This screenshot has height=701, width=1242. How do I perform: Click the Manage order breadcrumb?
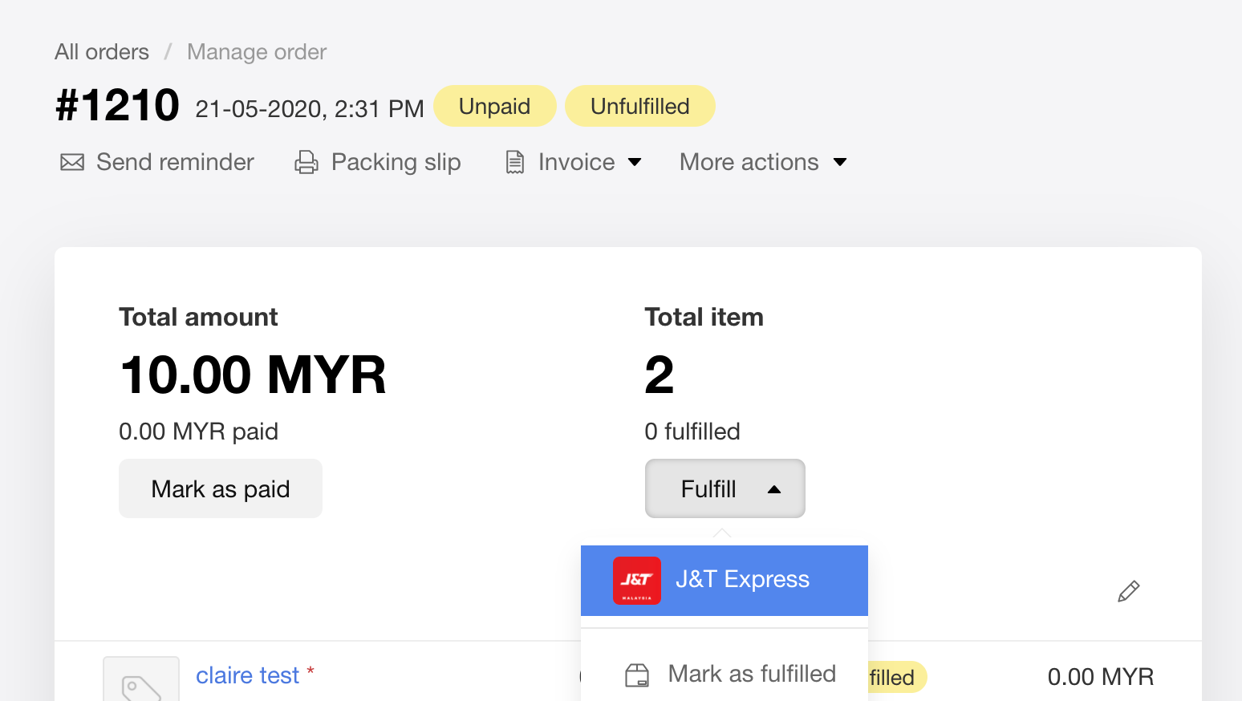(x=257, y=52)
